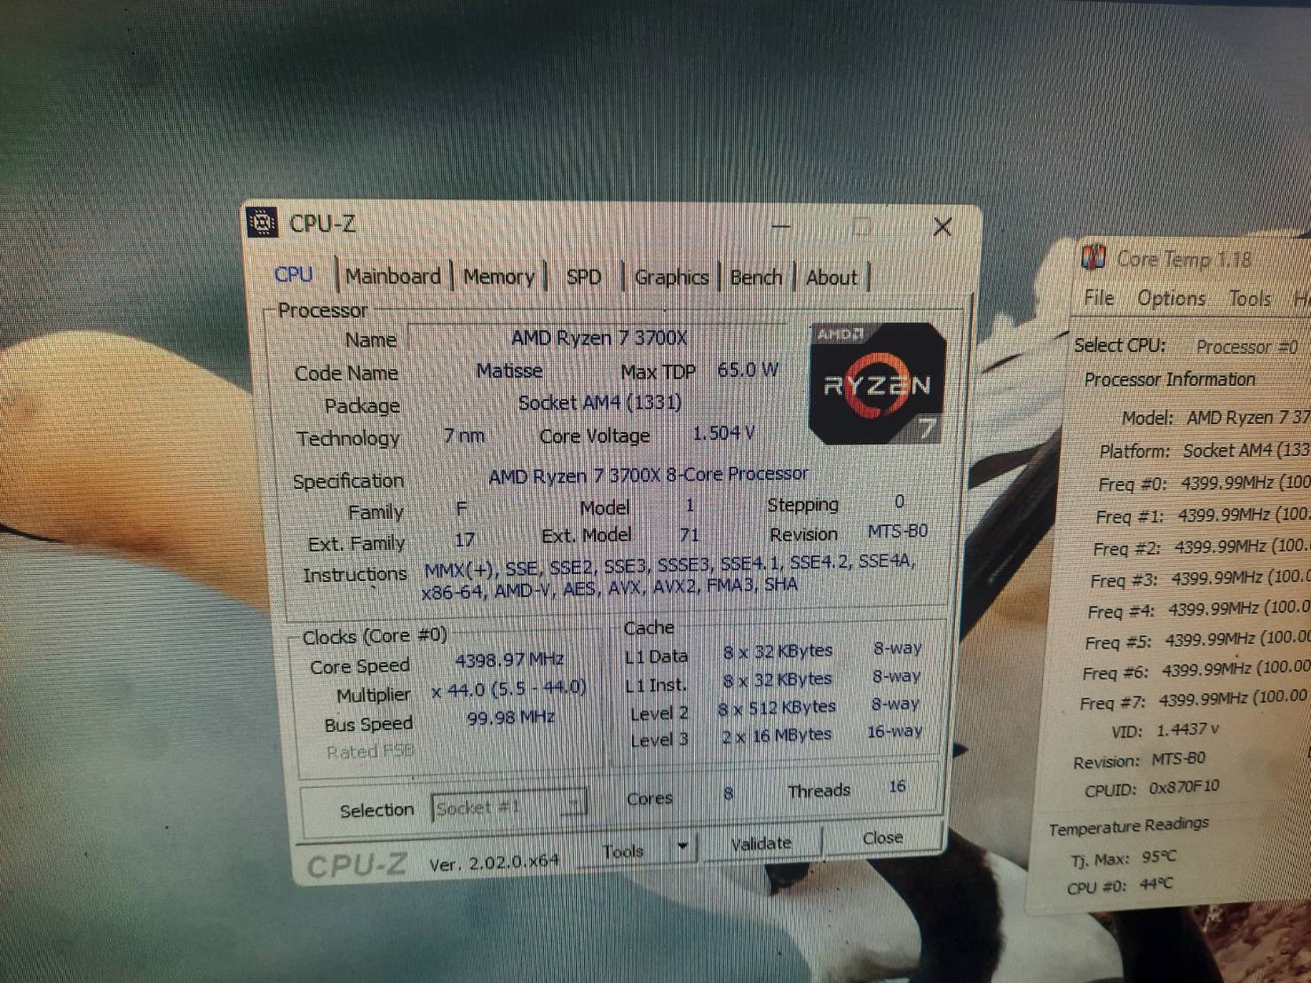
Task: Expand the Select CPU Processor #0 dropdown
Action: point(1246,347)
